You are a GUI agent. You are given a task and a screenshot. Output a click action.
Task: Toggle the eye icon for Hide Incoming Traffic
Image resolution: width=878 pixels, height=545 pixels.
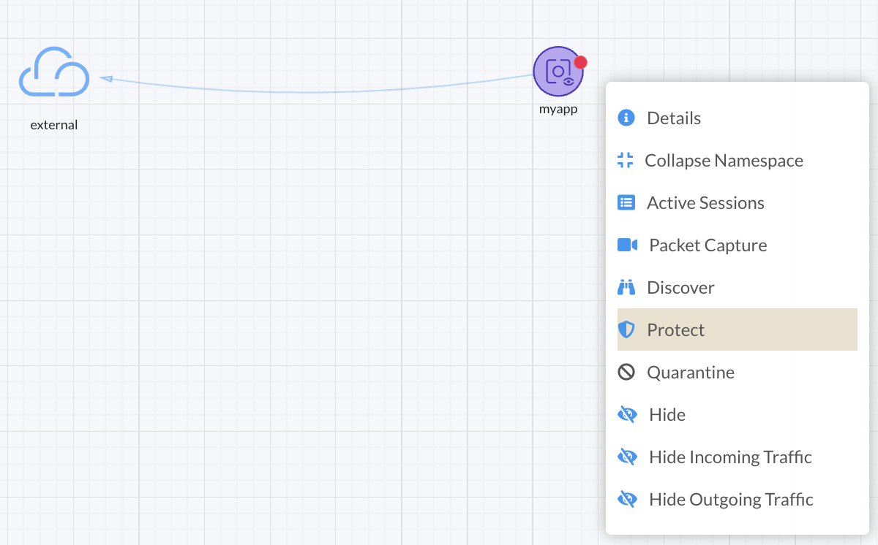coord(627,457)
